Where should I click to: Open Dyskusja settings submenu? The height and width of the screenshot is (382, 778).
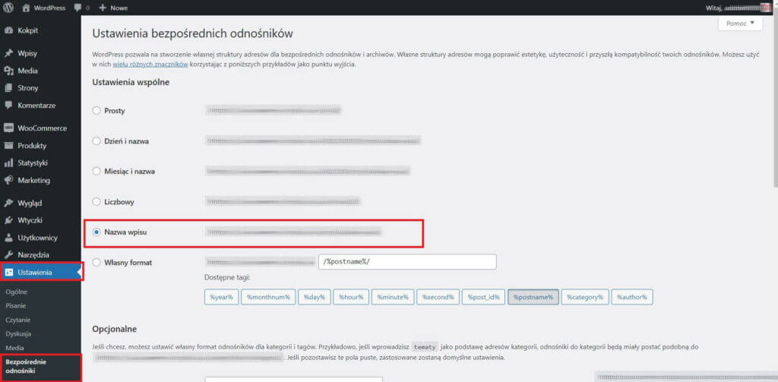point(18,334)
